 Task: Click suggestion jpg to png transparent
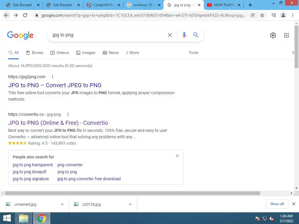click(33, 165)
